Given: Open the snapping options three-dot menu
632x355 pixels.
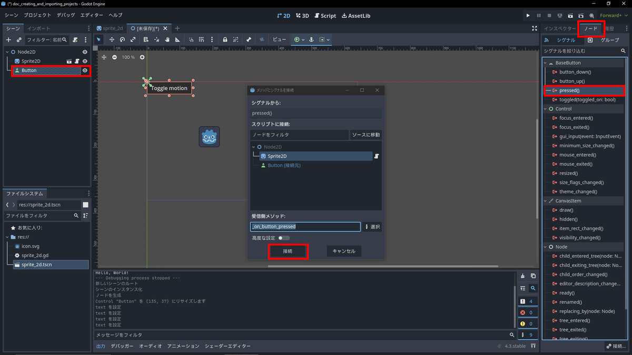Looking at the screenshot, I should point(212,39).
